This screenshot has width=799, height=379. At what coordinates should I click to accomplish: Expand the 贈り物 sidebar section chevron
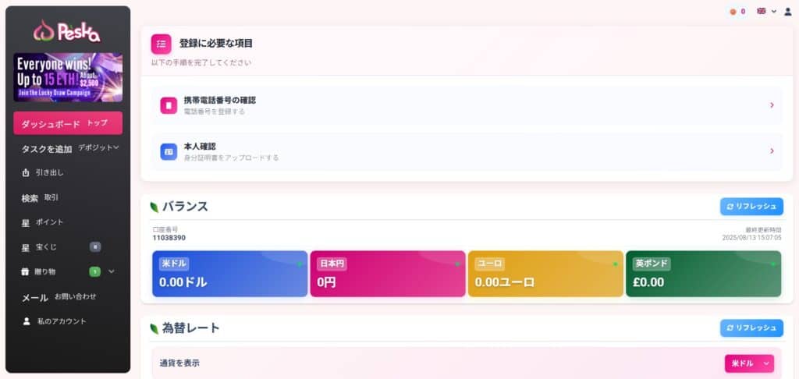click(x=112, y=271)
